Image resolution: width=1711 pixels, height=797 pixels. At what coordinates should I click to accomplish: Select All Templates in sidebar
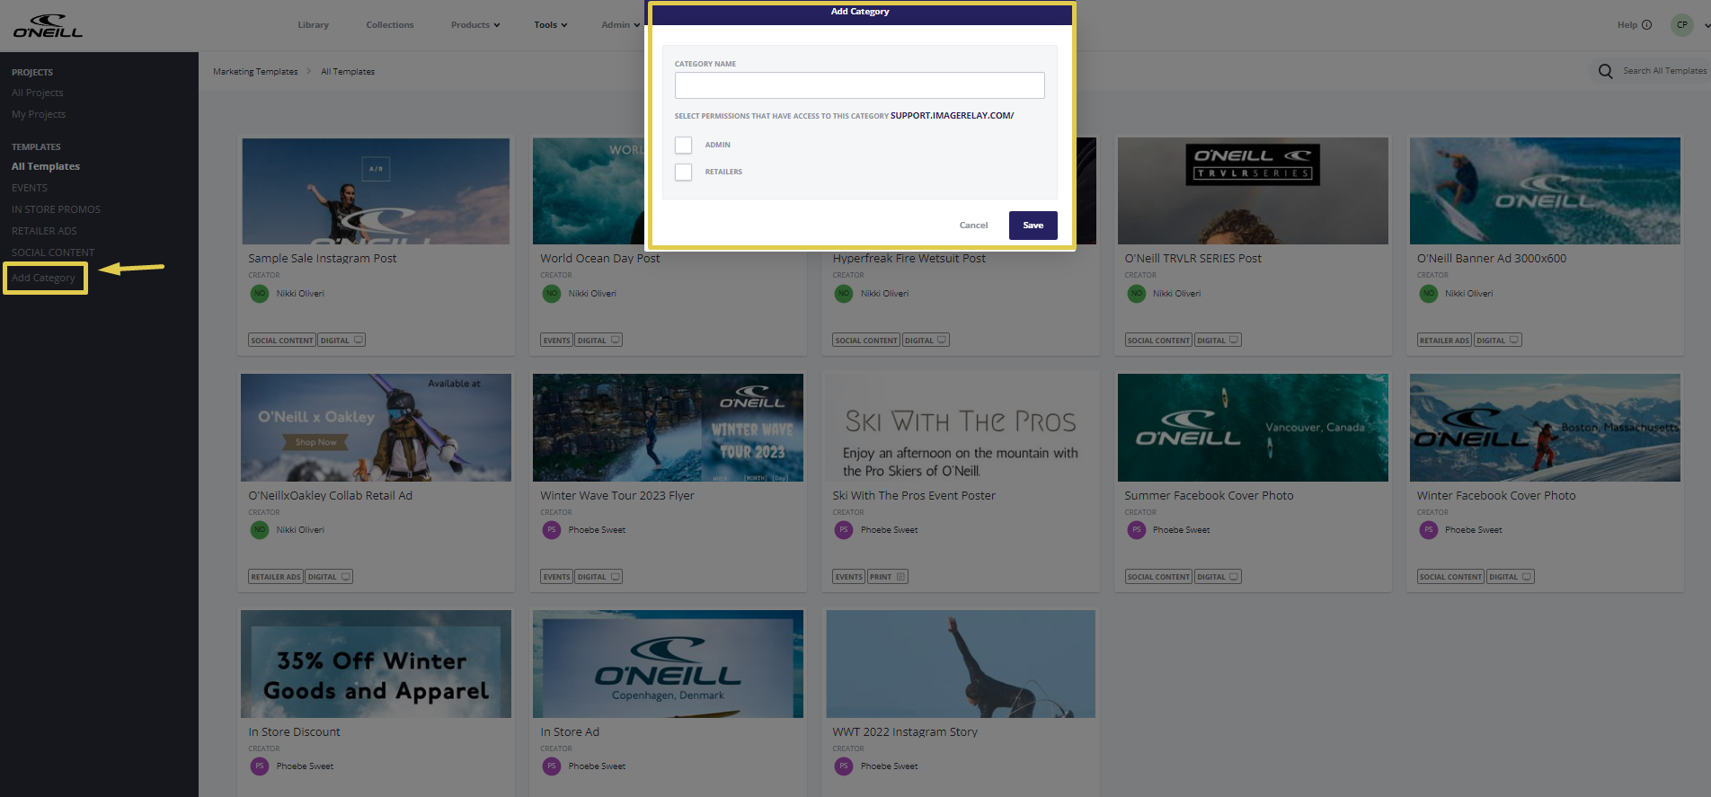pos(46,166)
